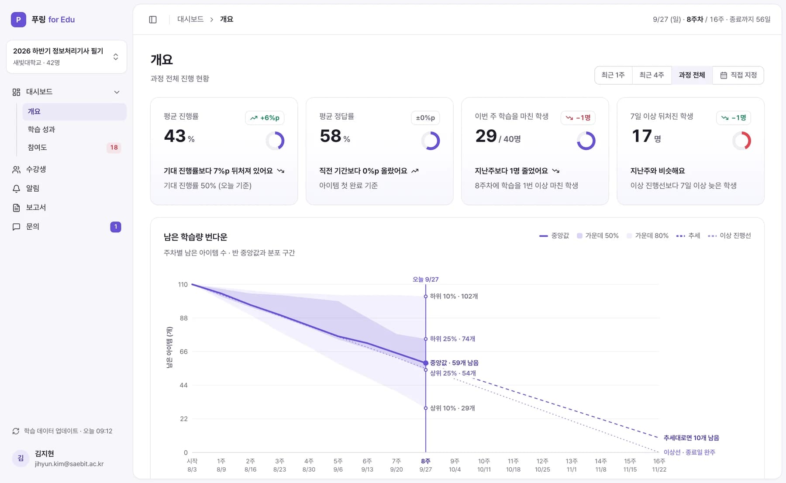Click the +6%p trend badge

[265, 118]
